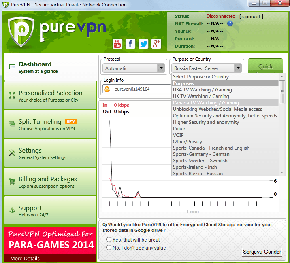The image size is (290, 263).
Task: Open the Dashboard tab
Action: (x=50, y=67)
